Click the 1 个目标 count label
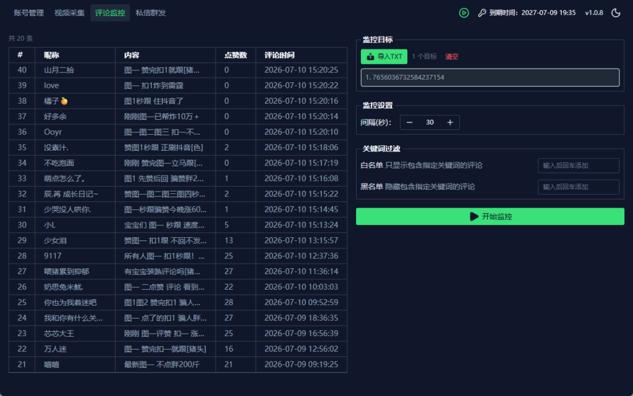The width and height of the screenshot is (633, 396). click(424, 56)
